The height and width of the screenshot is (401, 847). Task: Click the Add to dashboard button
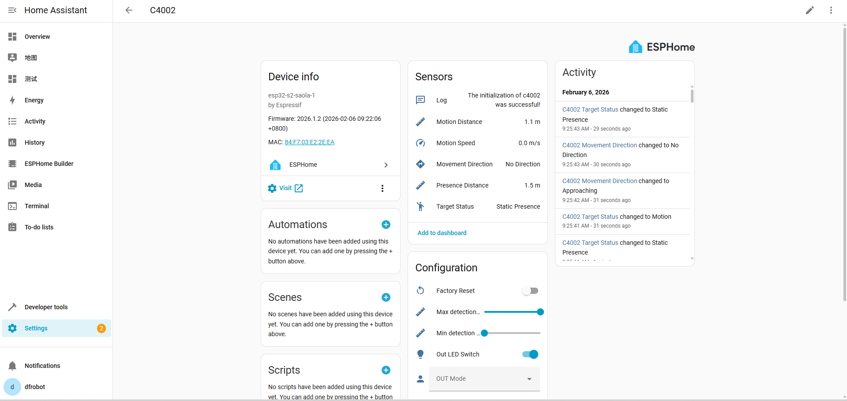(x=442, y=233)
